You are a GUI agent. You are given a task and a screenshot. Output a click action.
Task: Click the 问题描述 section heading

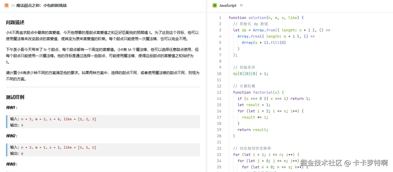click(x=14, y=22)
